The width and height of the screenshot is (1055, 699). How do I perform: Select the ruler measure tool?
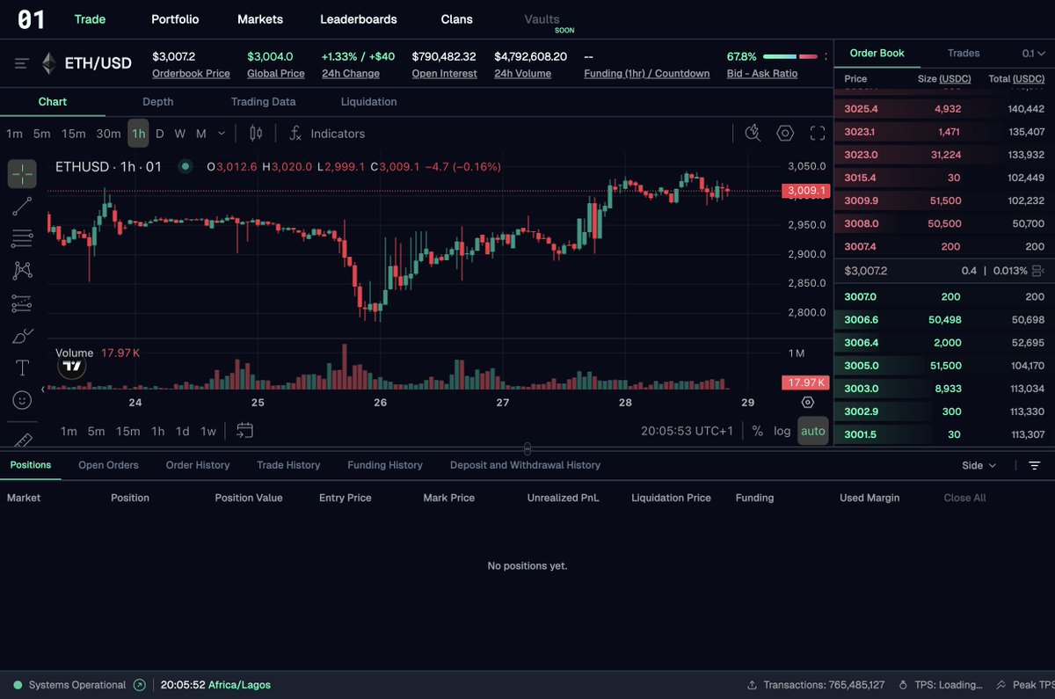click(22, 438)
